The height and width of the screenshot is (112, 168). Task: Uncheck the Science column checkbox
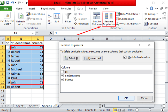(62, 80)
